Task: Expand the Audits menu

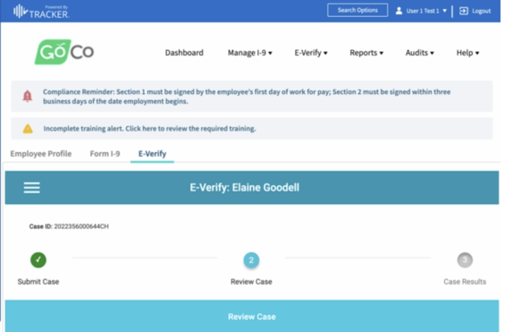Action: coord(420,53)
